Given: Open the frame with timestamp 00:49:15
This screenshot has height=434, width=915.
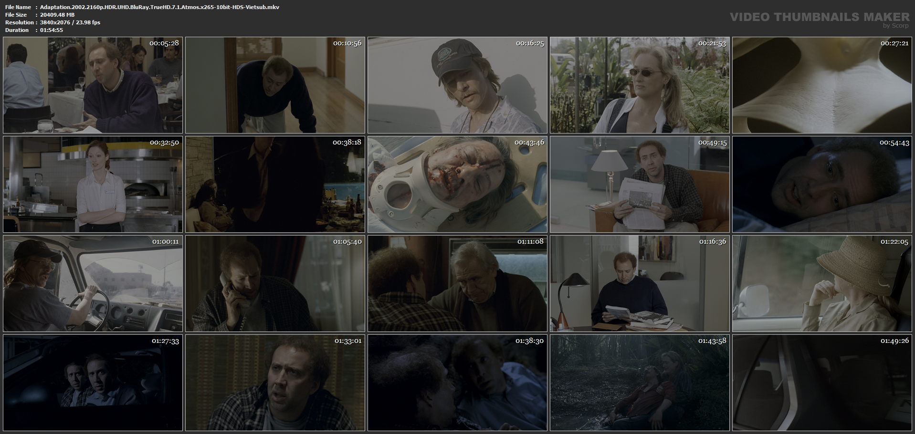Looking at the screenshot, I should tap(640, 185).
